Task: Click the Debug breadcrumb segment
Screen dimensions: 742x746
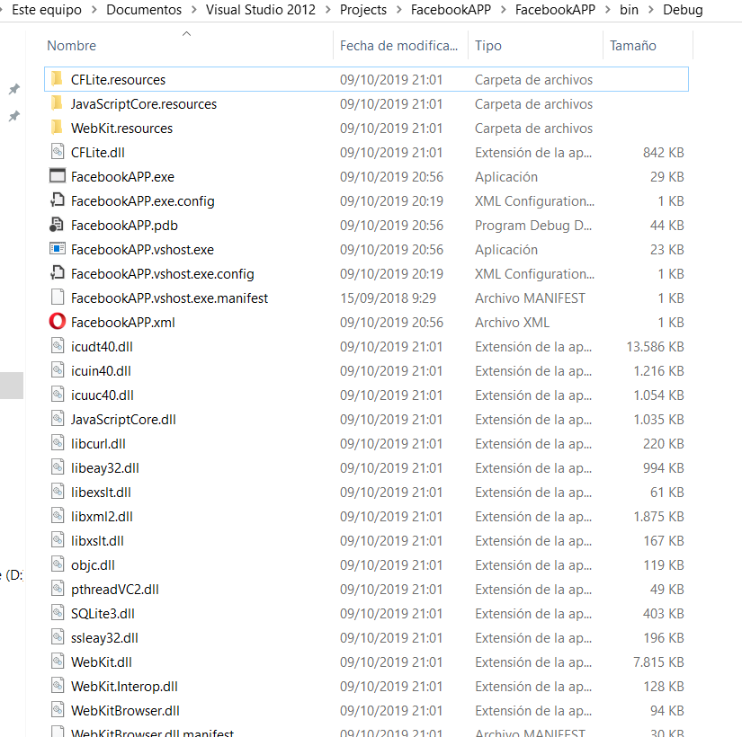Action: tap(683, 10)
